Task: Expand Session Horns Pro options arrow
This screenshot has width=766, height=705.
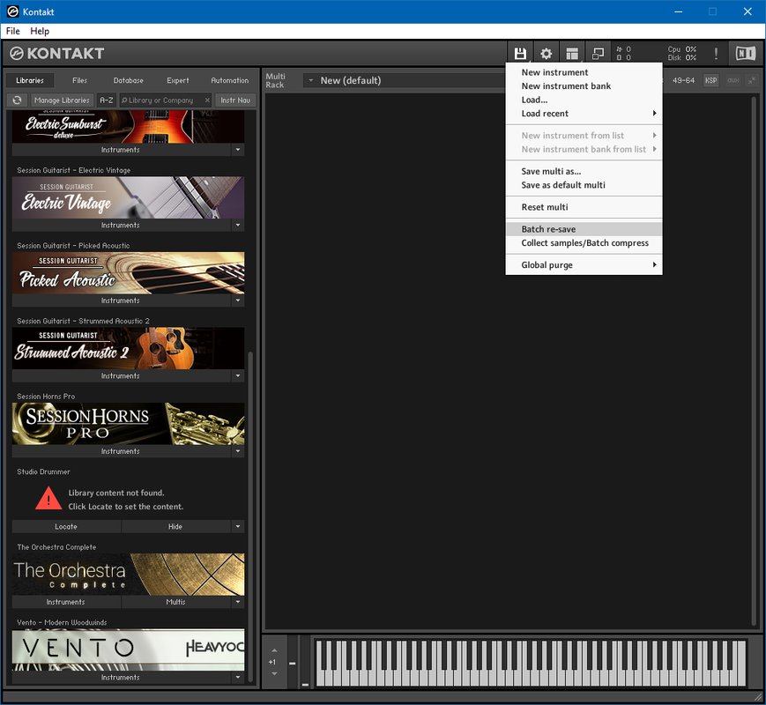Action: tap(238, 451)
